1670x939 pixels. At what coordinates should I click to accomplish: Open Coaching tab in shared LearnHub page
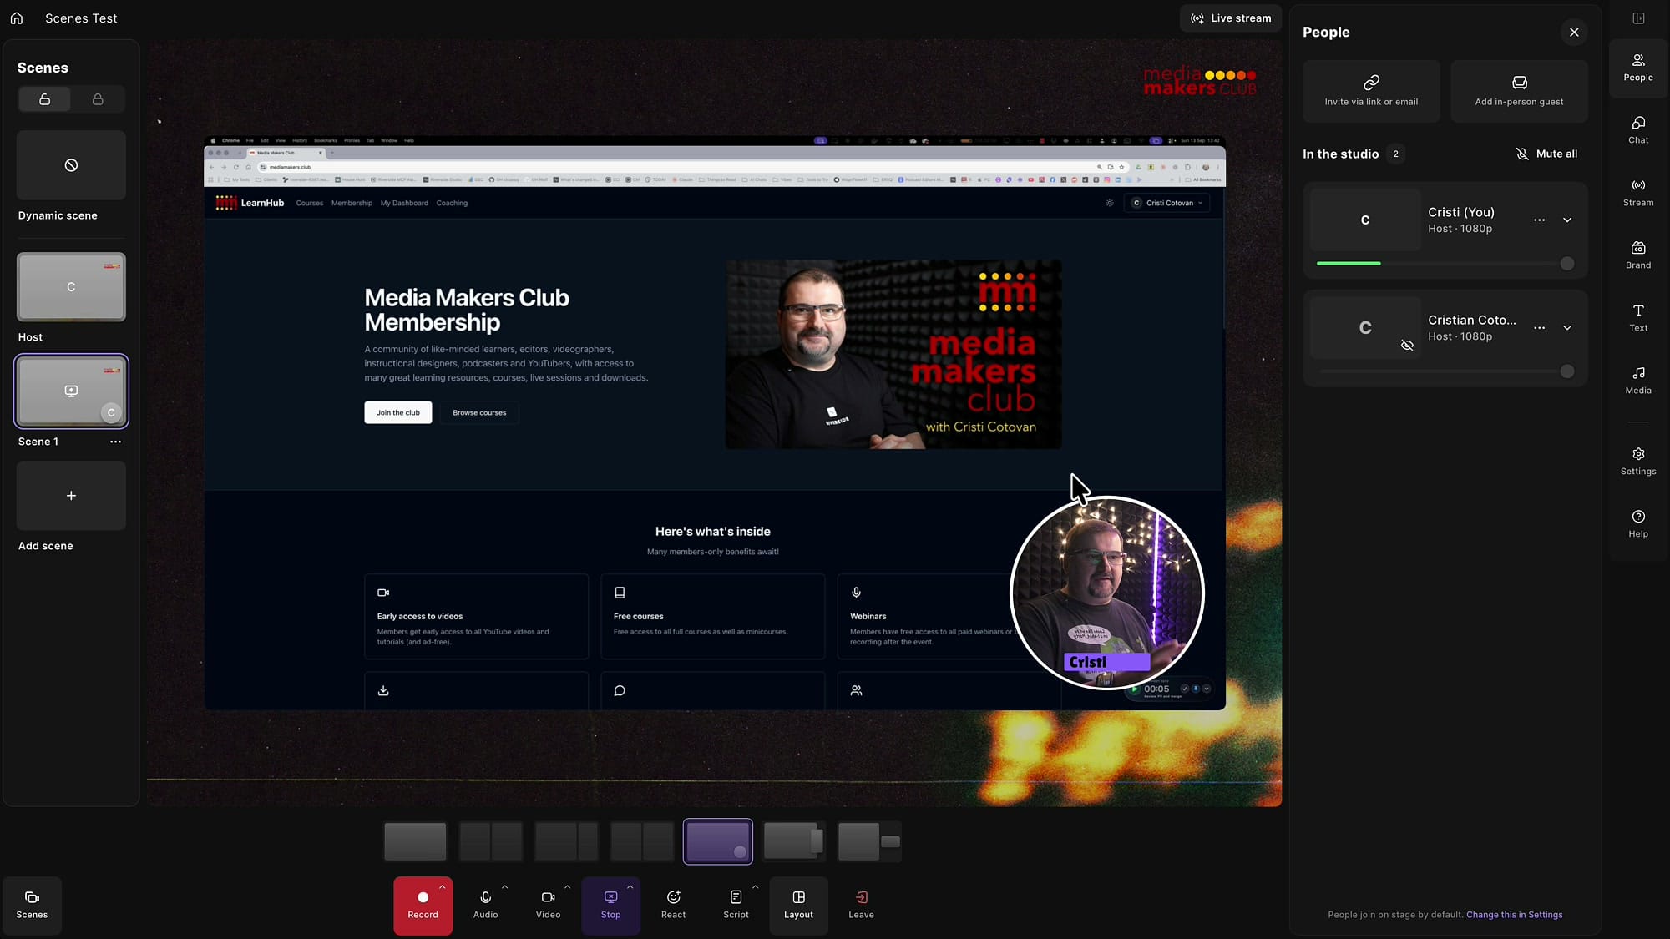[452, 203]
